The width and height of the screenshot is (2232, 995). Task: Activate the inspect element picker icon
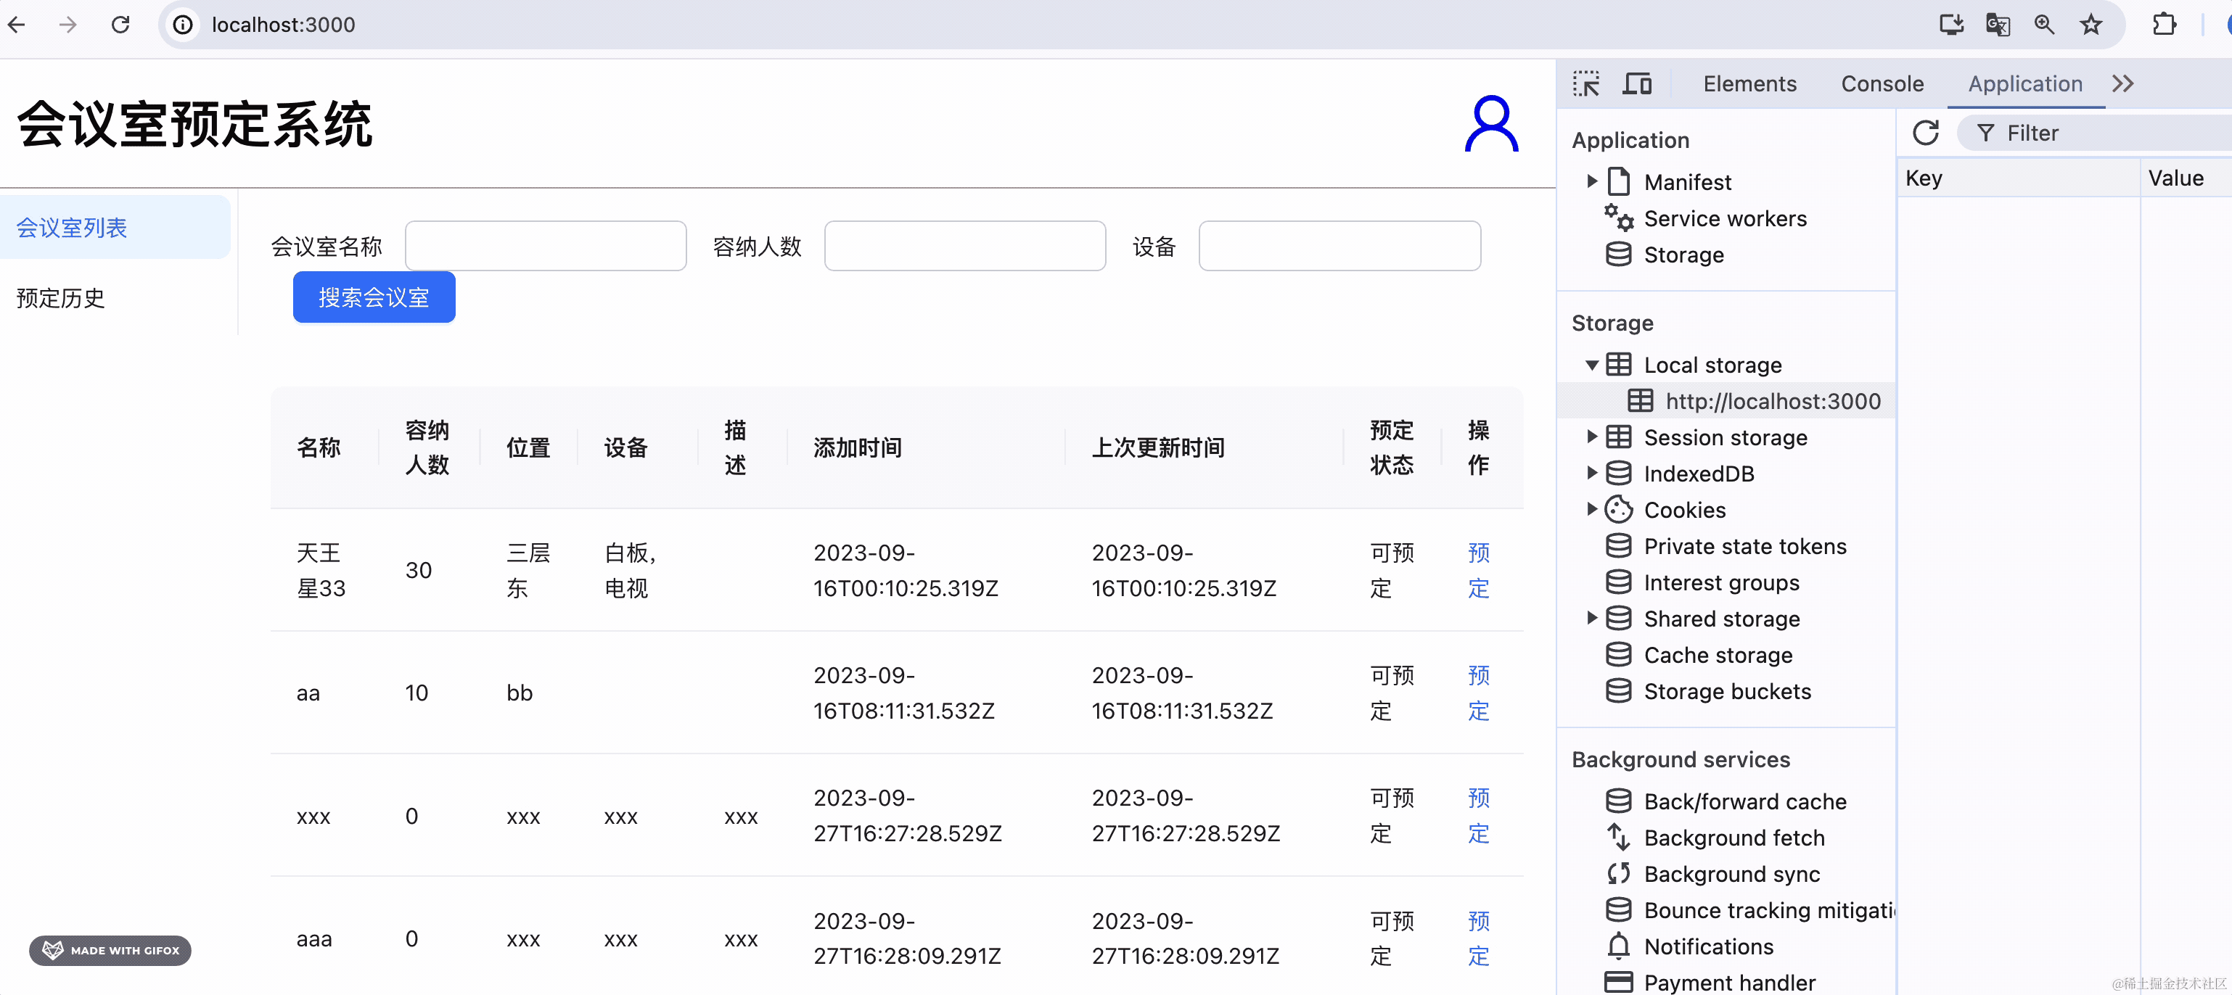click(x=1585, y=84)
